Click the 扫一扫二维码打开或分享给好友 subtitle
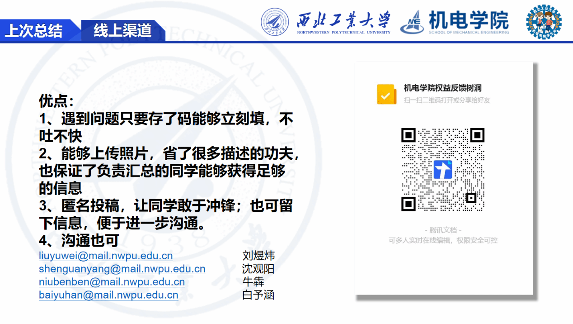Screen dimensions: 573x324 pyautogui.click(x=446, y=100)
